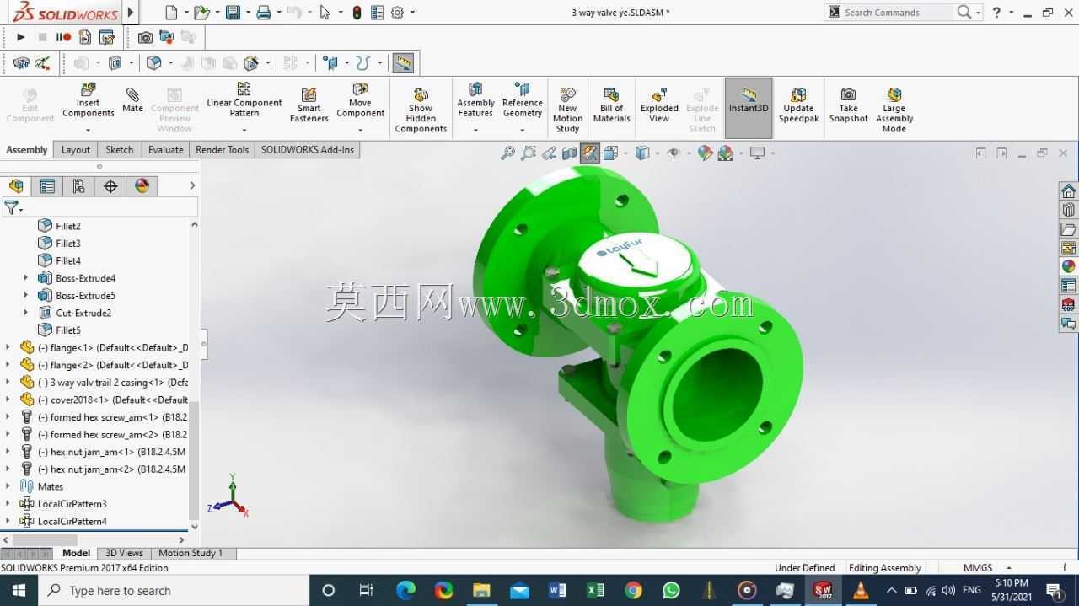The width and height of the screenshot is (1079, 606).
Task: Open the Move Component dropdown arrow
Action: [360, 130]
